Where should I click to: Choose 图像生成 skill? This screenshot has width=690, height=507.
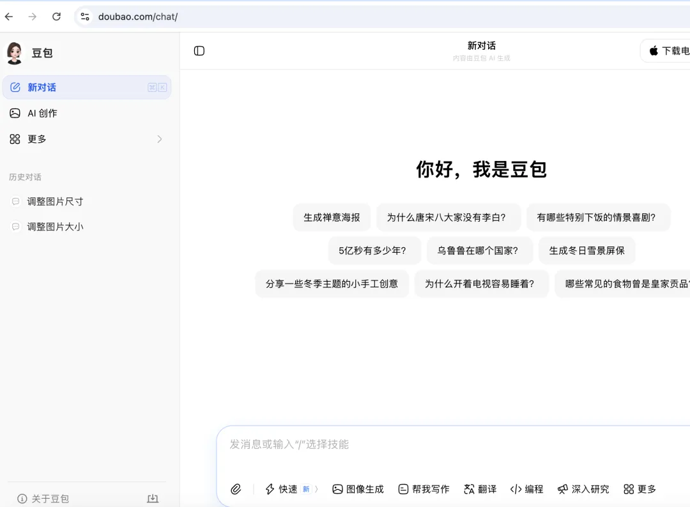[x=358, y=489]
